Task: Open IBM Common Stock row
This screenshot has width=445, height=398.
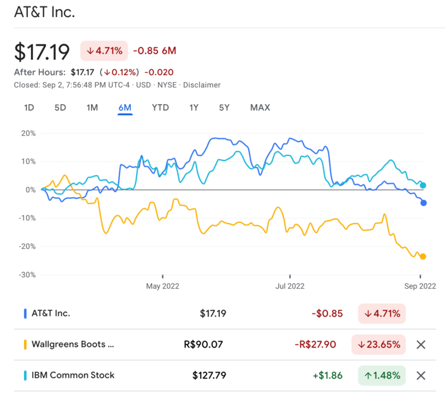Action: [225, 376]
